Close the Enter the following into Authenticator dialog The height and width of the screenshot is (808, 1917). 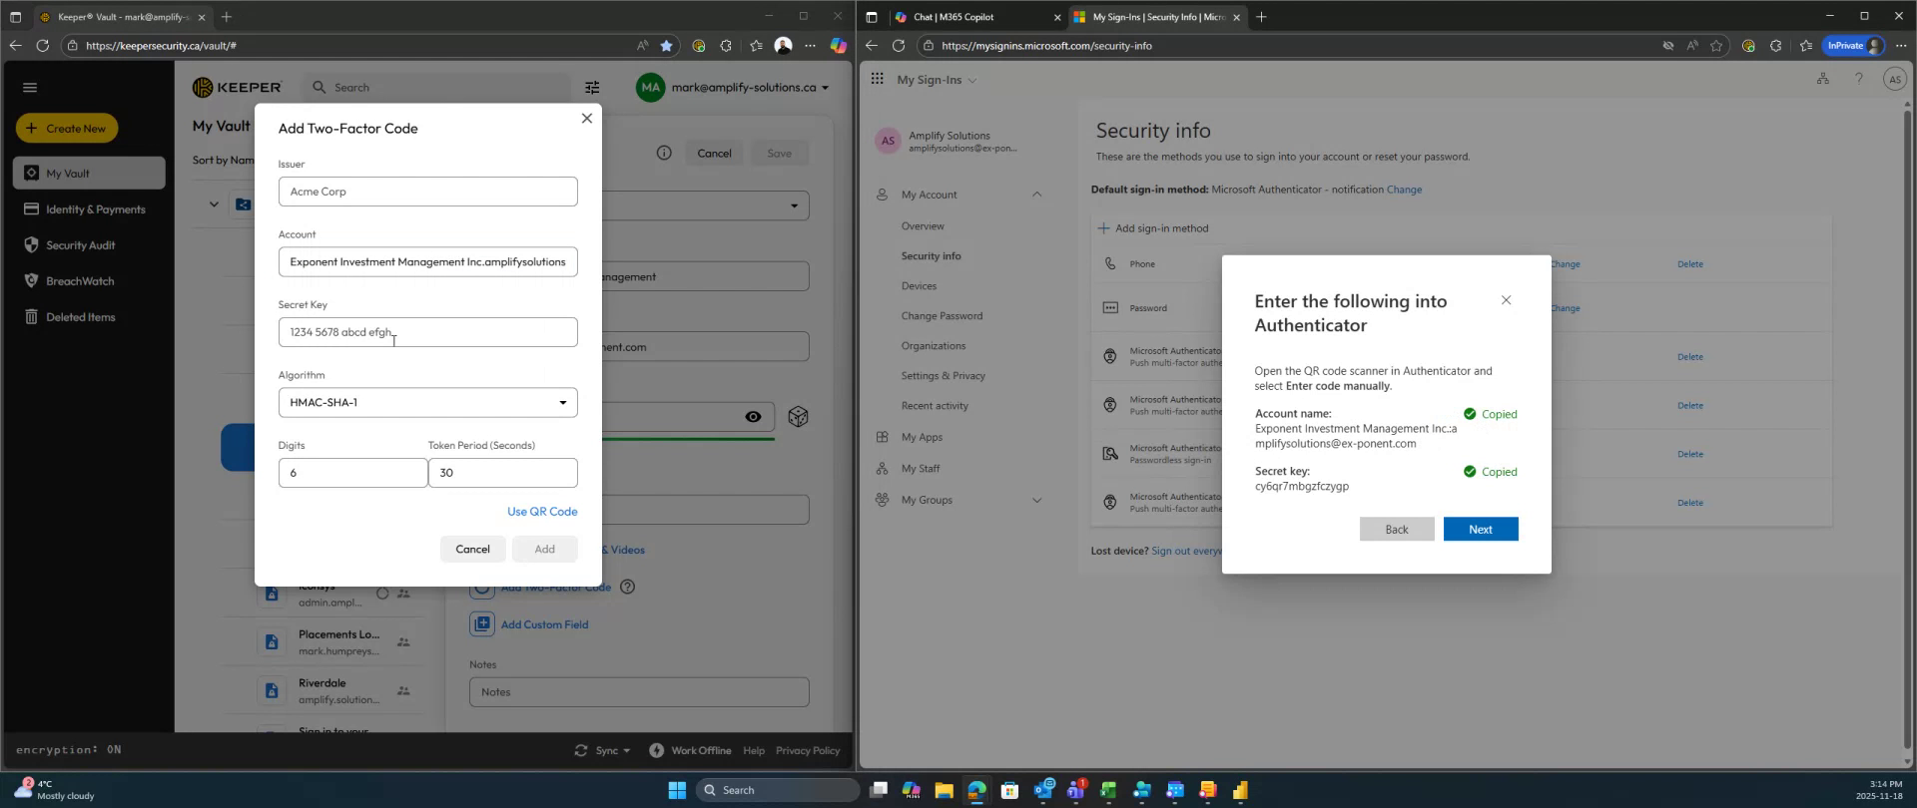pyautogui.click(x=1507, y=300)
